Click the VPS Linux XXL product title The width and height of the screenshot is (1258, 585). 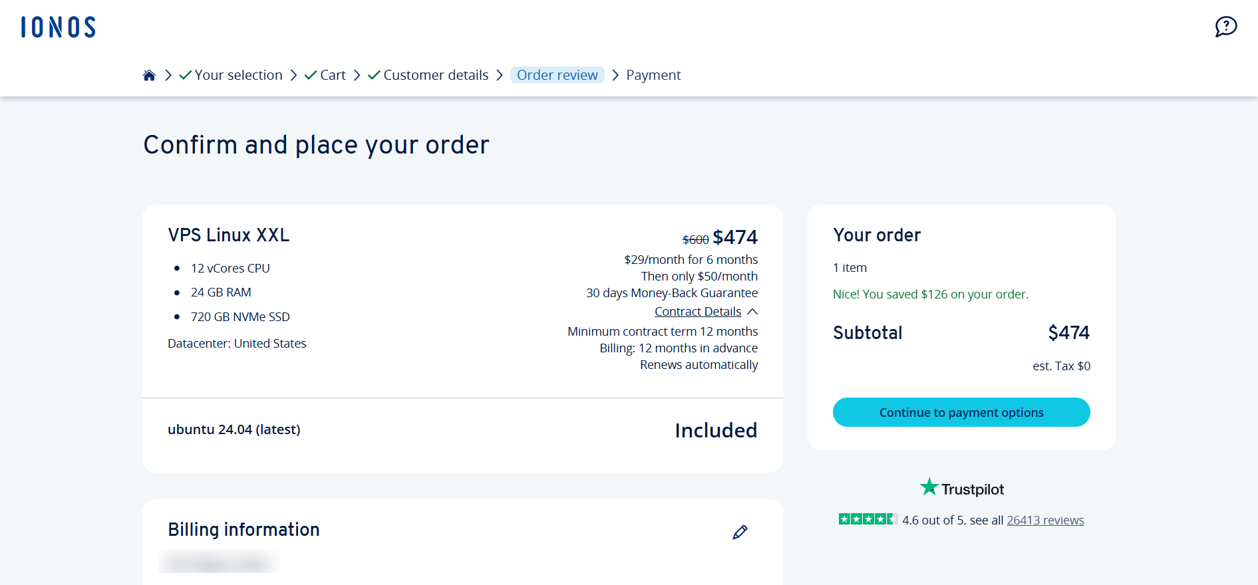(x=229, y=235)
